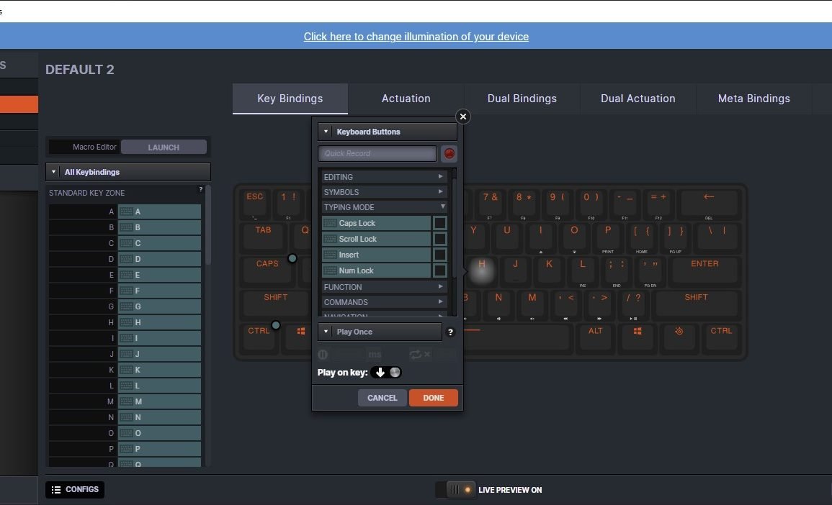Click the STANDARD KEY ZONE header
832x505 pixels.
pos(87,193)
